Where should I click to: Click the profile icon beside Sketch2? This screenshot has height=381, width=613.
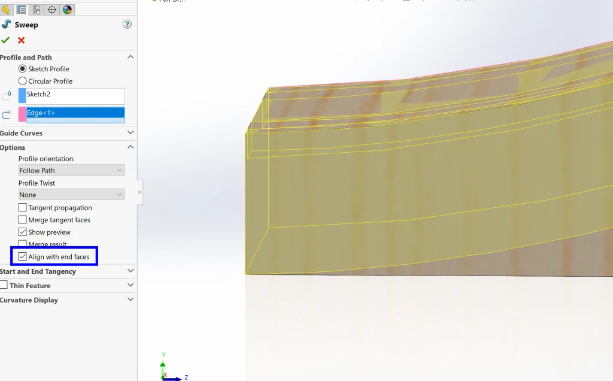[6, 95]
